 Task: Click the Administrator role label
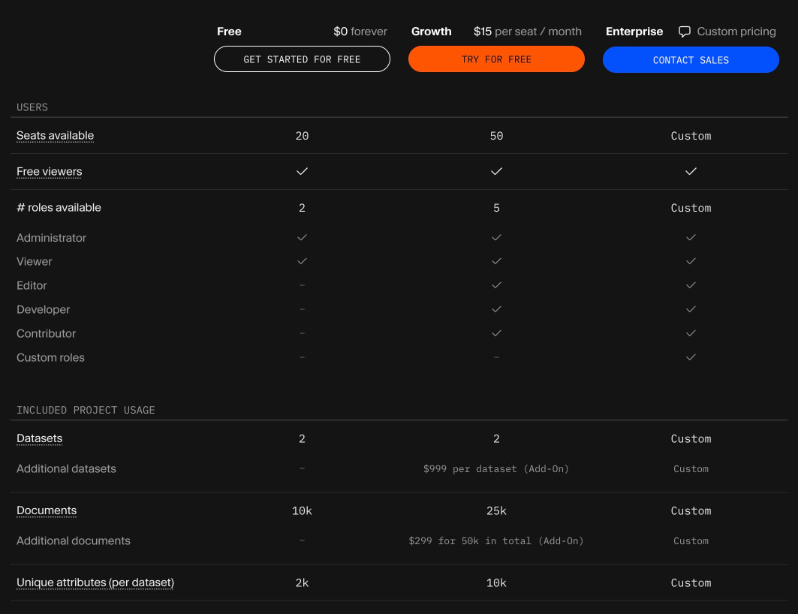coord(51,237)
